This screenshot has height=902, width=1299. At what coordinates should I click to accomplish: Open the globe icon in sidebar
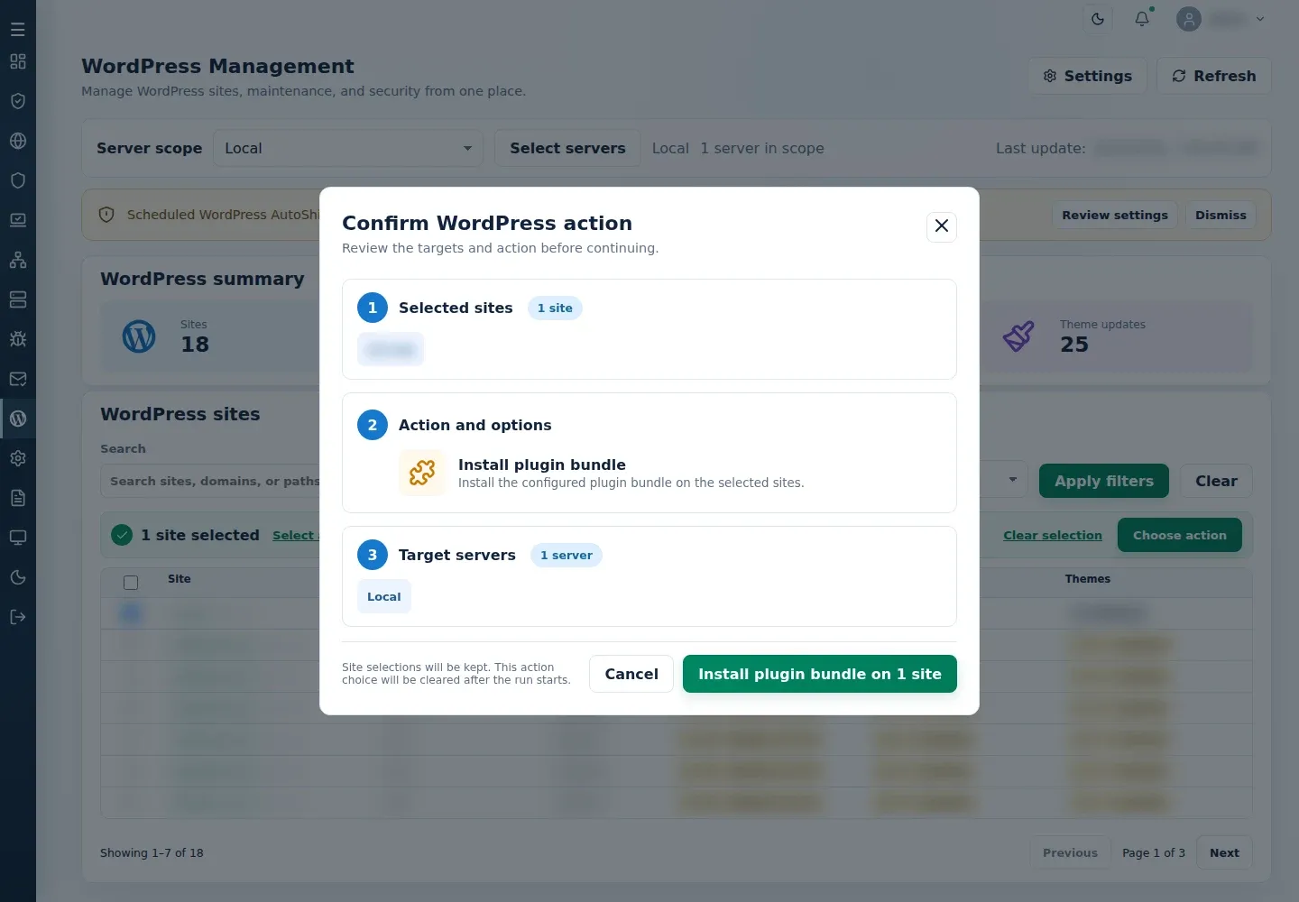[x=18, y=141]
